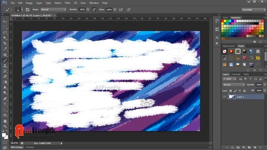Open layer blend mode Normal dropdown
This screenshot has width=267, height=150.
(x=234, y=85)
